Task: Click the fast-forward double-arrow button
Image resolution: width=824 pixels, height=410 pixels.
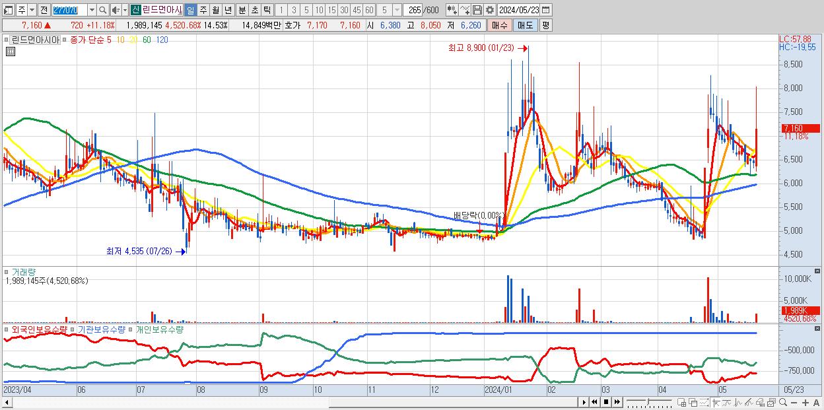Action: [x=617, y=402]
